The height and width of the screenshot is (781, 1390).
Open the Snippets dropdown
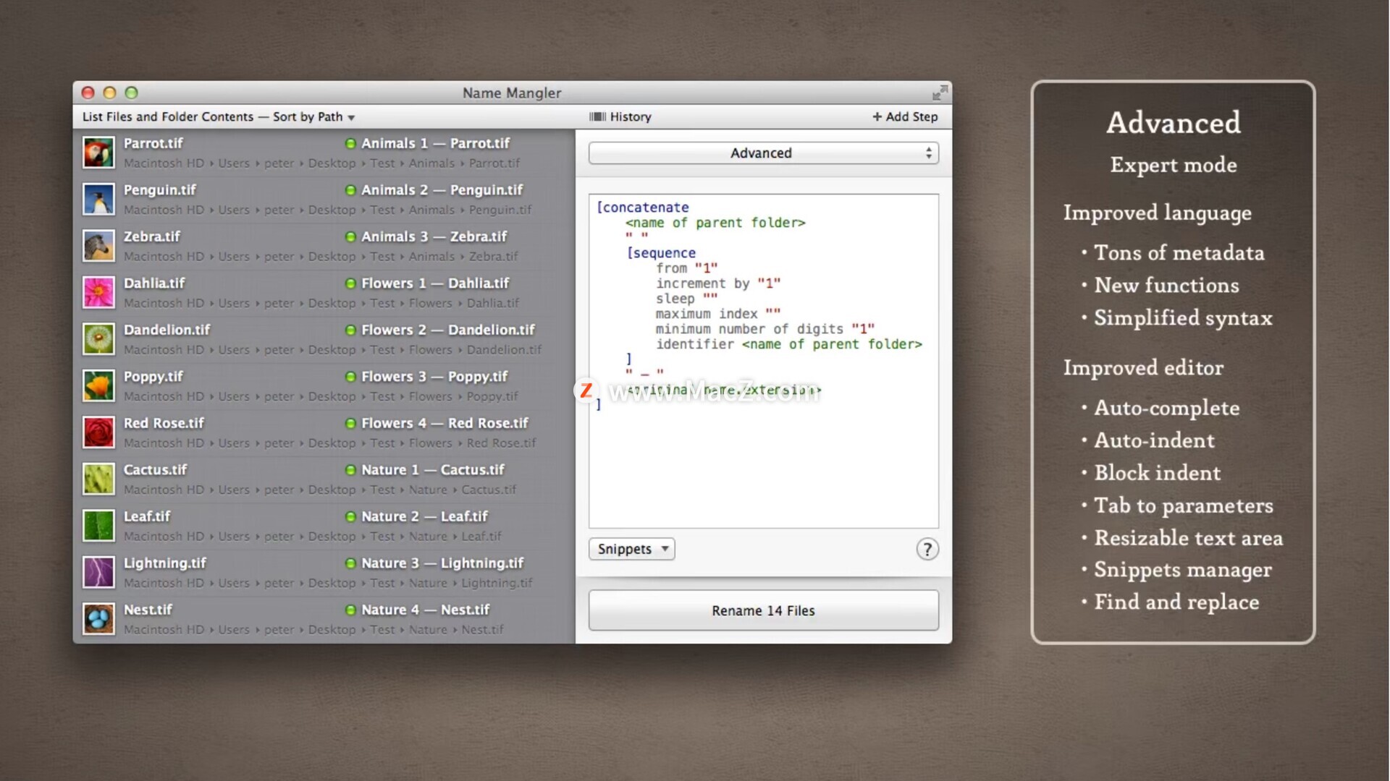632,549
